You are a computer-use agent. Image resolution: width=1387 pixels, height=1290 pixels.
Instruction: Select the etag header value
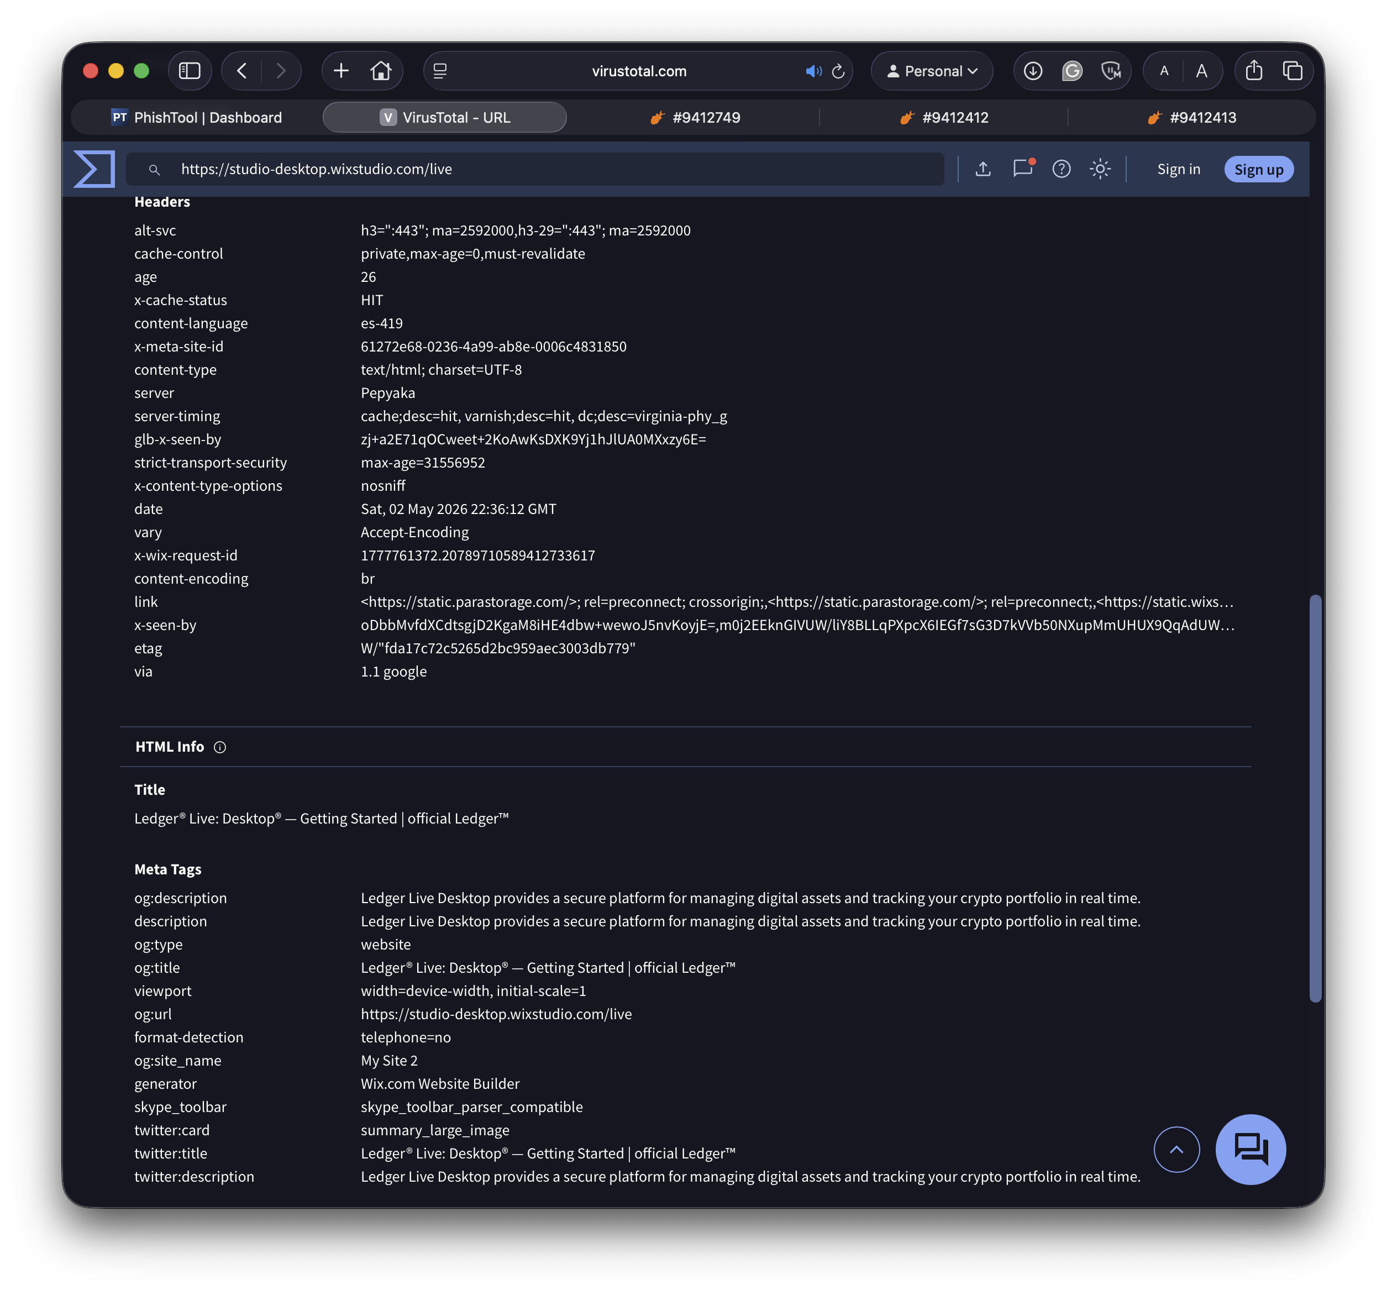tap(498, 648)
